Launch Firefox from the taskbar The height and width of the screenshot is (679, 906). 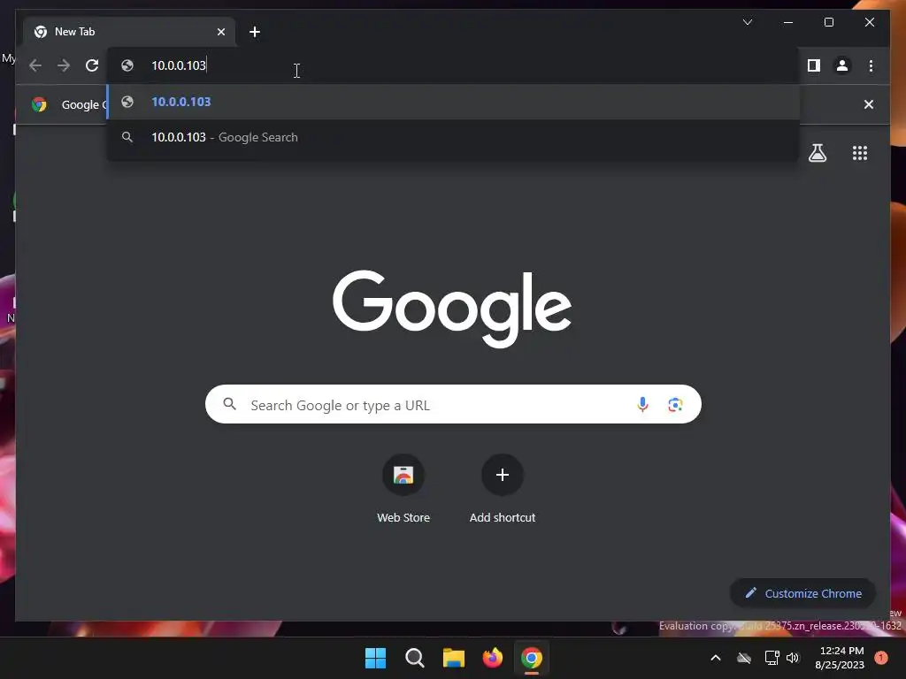coord(492,658)
